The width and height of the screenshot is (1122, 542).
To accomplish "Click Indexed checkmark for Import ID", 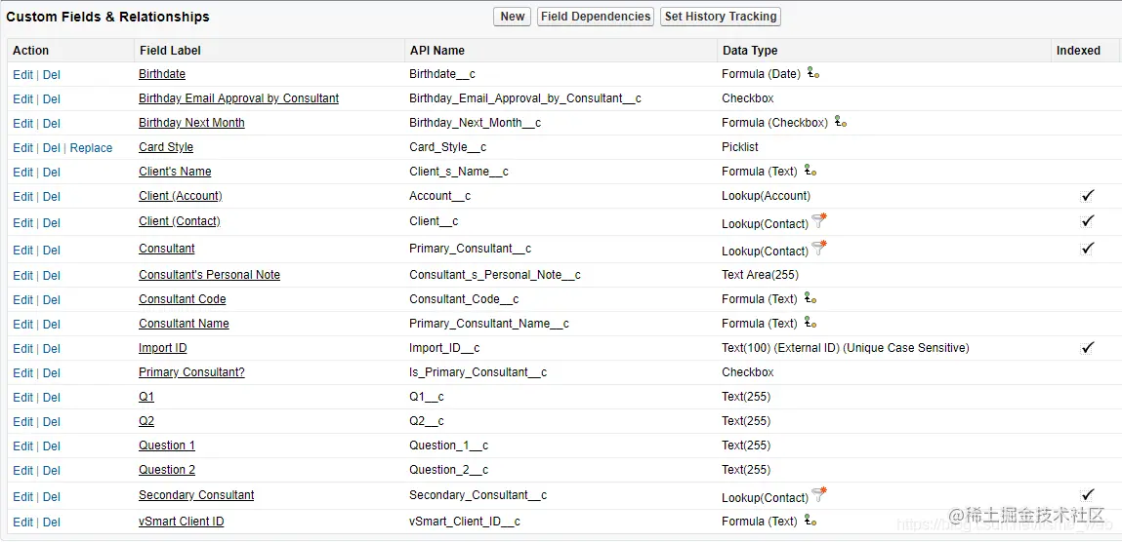I will pyautogui.click(x=1088, y=348).
